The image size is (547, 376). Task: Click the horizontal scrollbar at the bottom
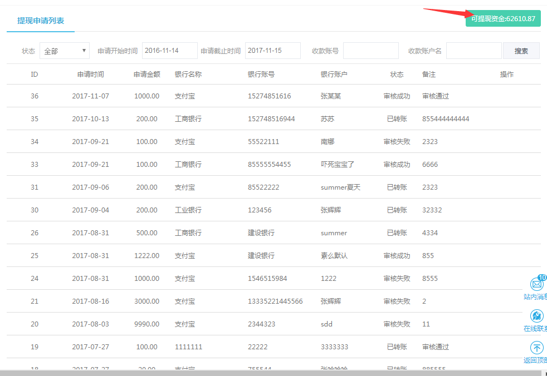273,372
